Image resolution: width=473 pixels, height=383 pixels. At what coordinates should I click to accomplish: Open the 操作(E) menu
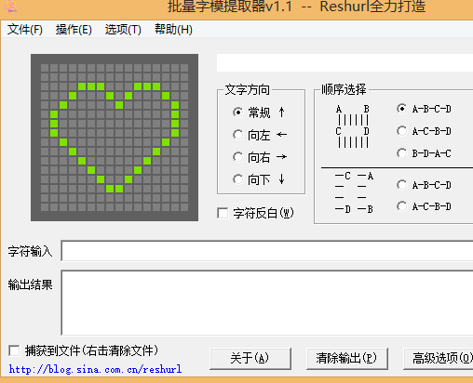point(74,30)
